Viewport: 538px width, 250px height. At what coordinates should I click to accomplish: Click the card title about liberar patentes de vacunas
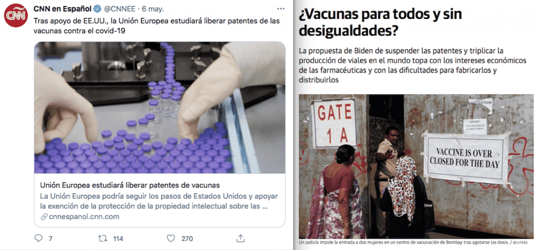point(130,185)
